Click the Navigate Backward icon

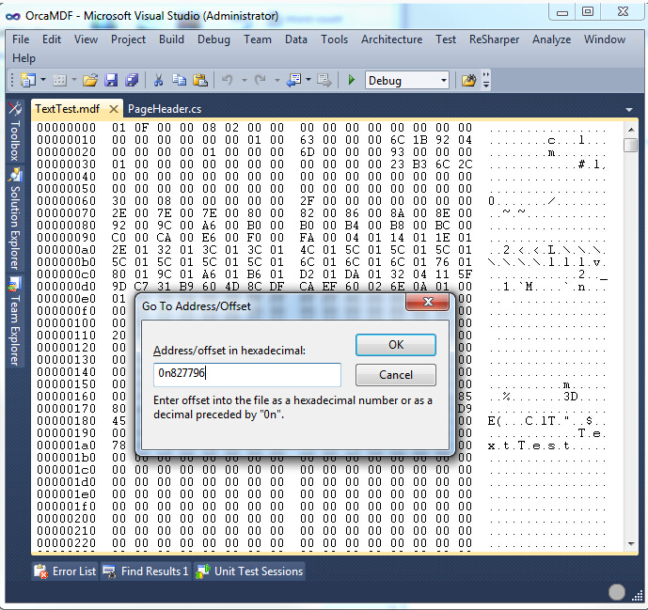293,80
